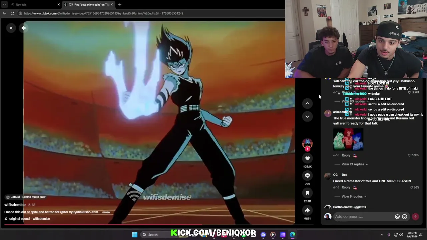This screenshot has height=240, width=427.
Task: Reload the TikTok page
Action: (x=12, y=13)
